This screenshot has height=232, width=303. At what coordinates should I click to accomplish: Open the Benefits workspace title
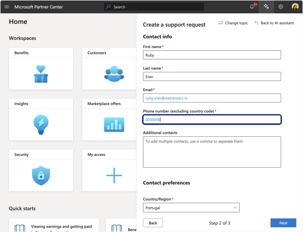pyautogui.click(x=21, y=53)
